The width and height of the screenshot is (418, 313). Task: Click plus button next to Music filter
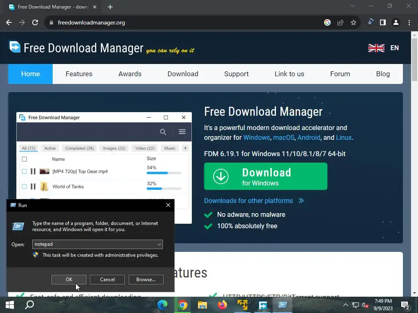(x=185, y=148)
